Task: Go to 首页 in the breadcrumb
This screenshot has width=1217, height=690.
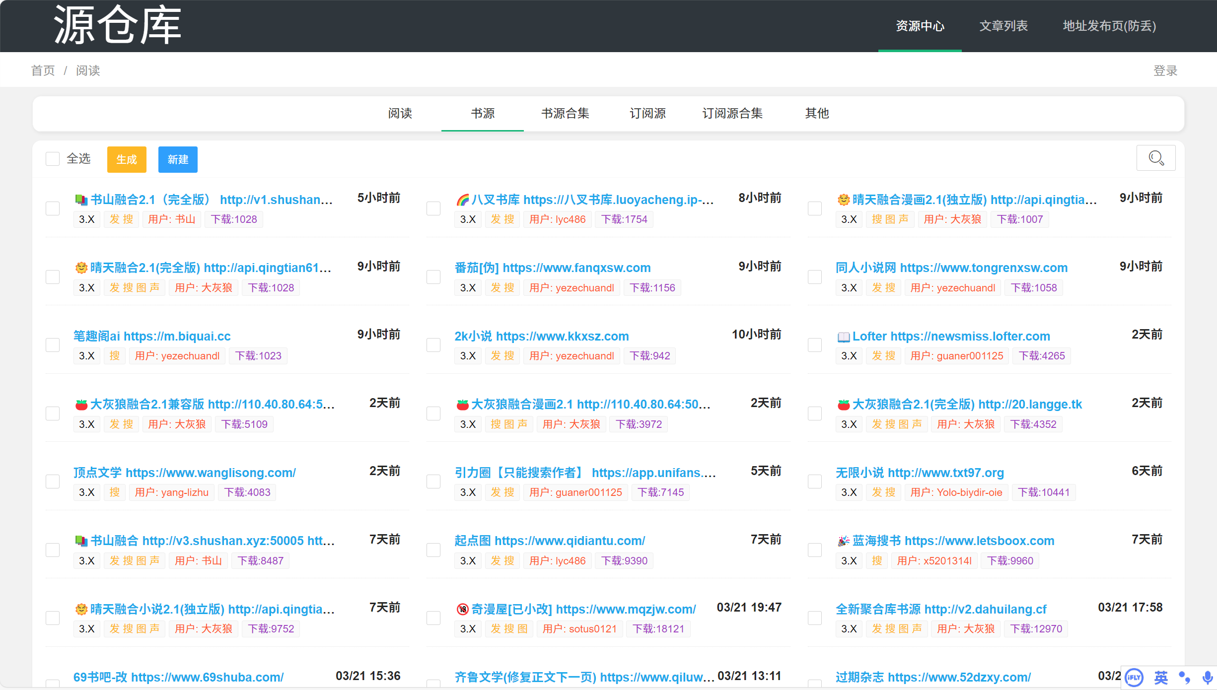Action: pyautogui.click(x=43, y=70)
